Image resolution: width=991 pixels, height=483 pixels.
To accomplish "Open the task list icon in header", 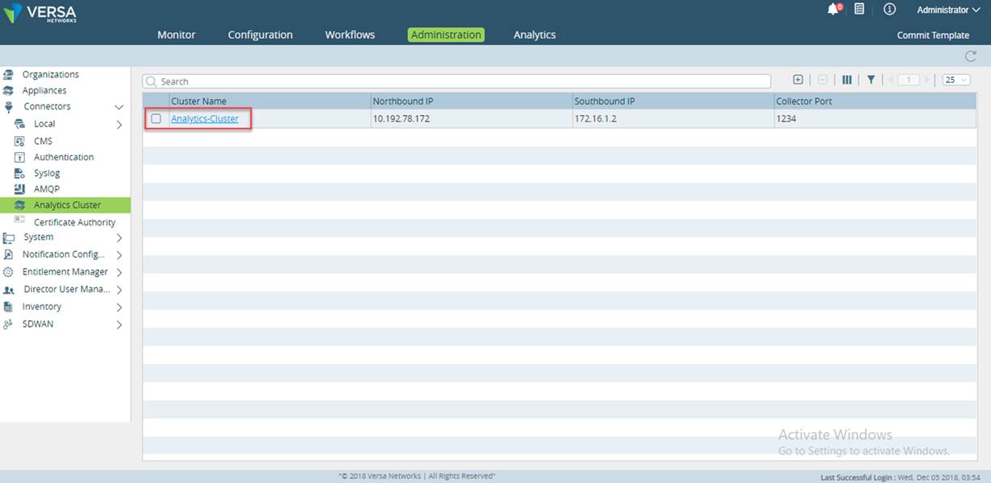I will click(x=860, y=9).
